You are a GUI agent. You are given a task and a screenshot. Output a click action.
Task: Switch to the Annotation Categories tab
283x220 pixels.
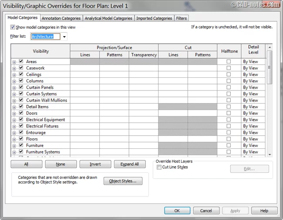(x=61, y=18)
